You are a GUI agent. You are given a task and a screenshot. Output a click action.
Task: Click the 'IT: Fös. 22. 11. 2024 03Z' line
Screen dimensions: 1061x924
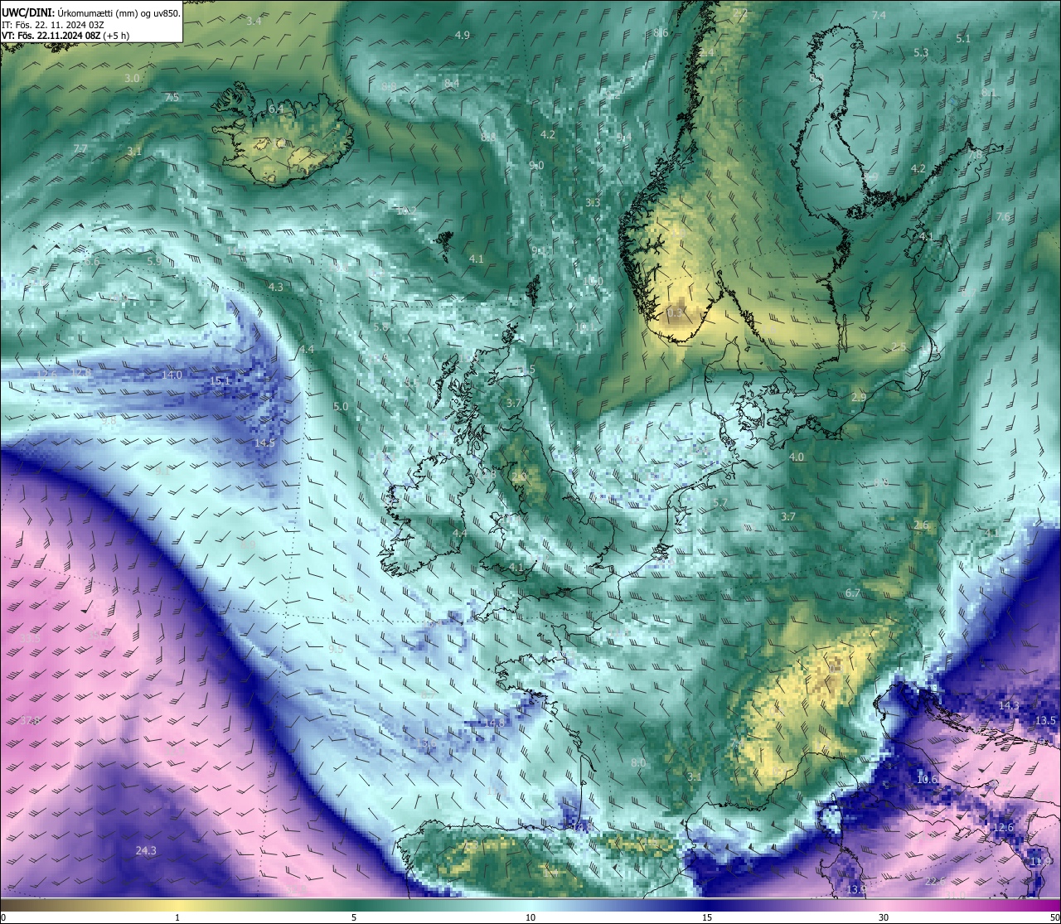click(53, 24)
